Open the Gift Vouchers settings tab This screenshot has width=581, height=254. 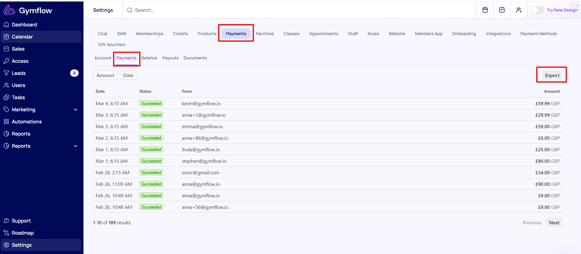(x=112, y=45)
